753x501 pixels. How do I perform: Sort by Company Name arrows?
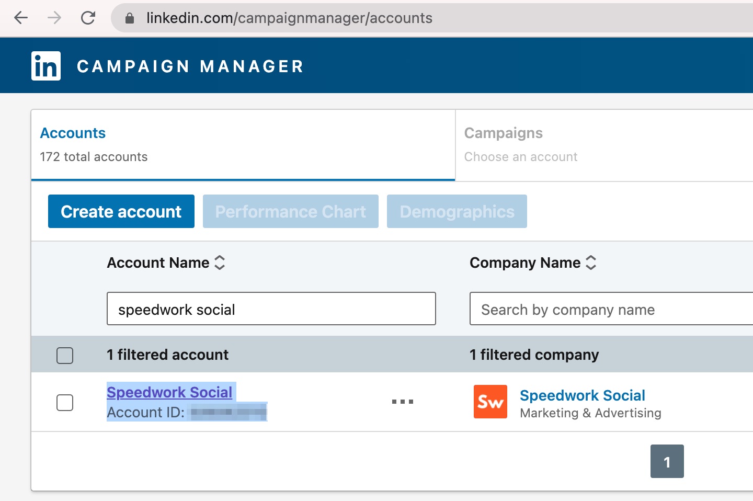click(x=591, y=263)
